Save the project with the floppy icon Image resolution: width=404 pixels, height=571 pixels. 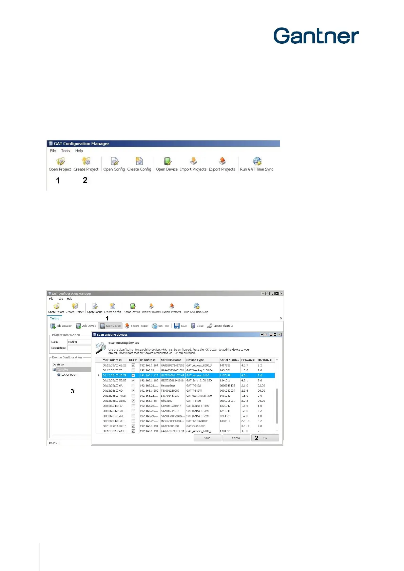[x=177, y=326]
